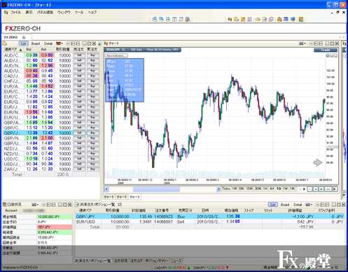
Task: Click Sell button for AUD/C row
Action: [79, 55]
